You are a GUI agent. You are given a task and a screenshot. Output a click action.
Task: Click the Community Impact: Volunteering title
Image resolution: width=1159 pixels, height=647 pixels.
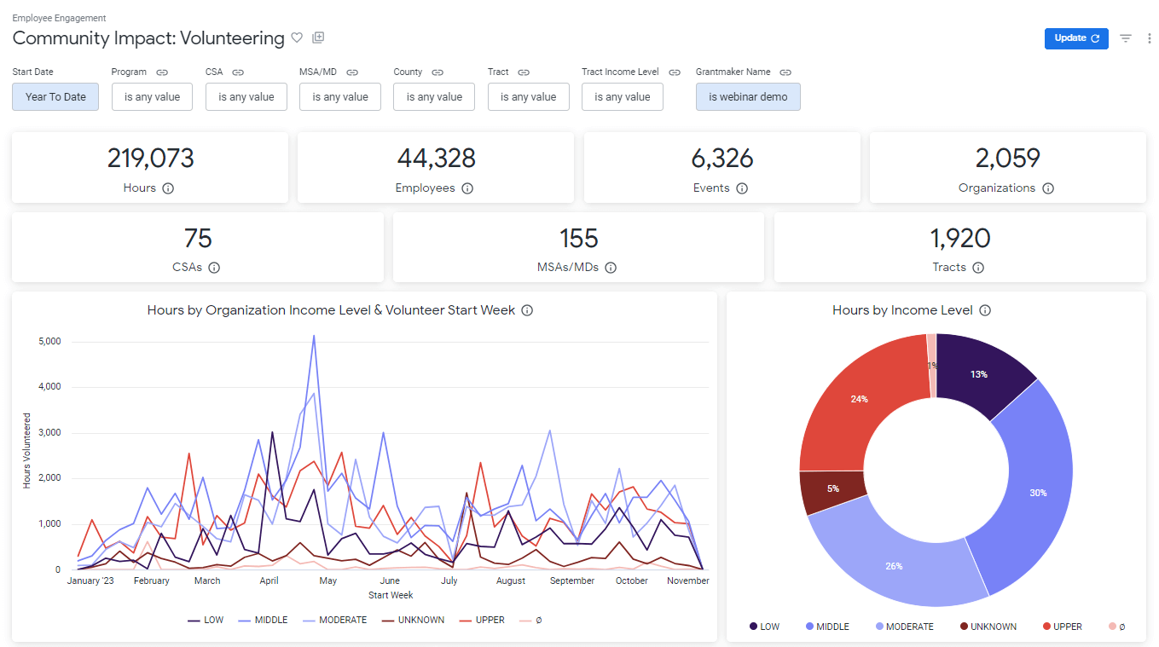point(148,38)
